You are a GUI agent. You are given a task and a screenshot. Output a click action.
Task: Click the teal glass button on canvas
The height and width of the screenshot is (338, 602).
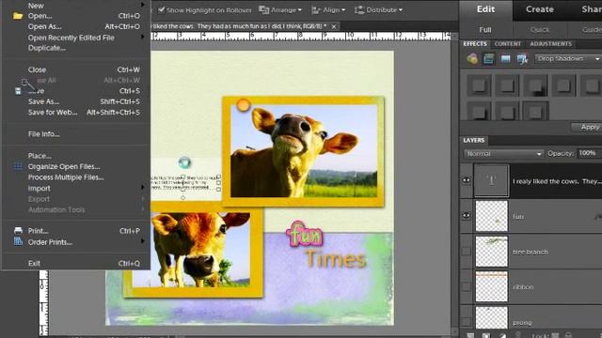pos(184,162)
